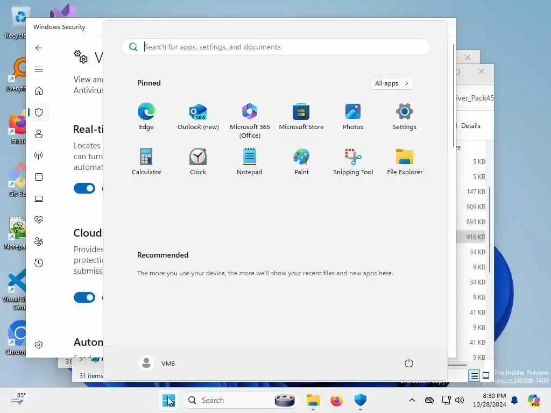Click the taskbar Search box
Viewport: 551px width, 413px height.
coord(241,400)
